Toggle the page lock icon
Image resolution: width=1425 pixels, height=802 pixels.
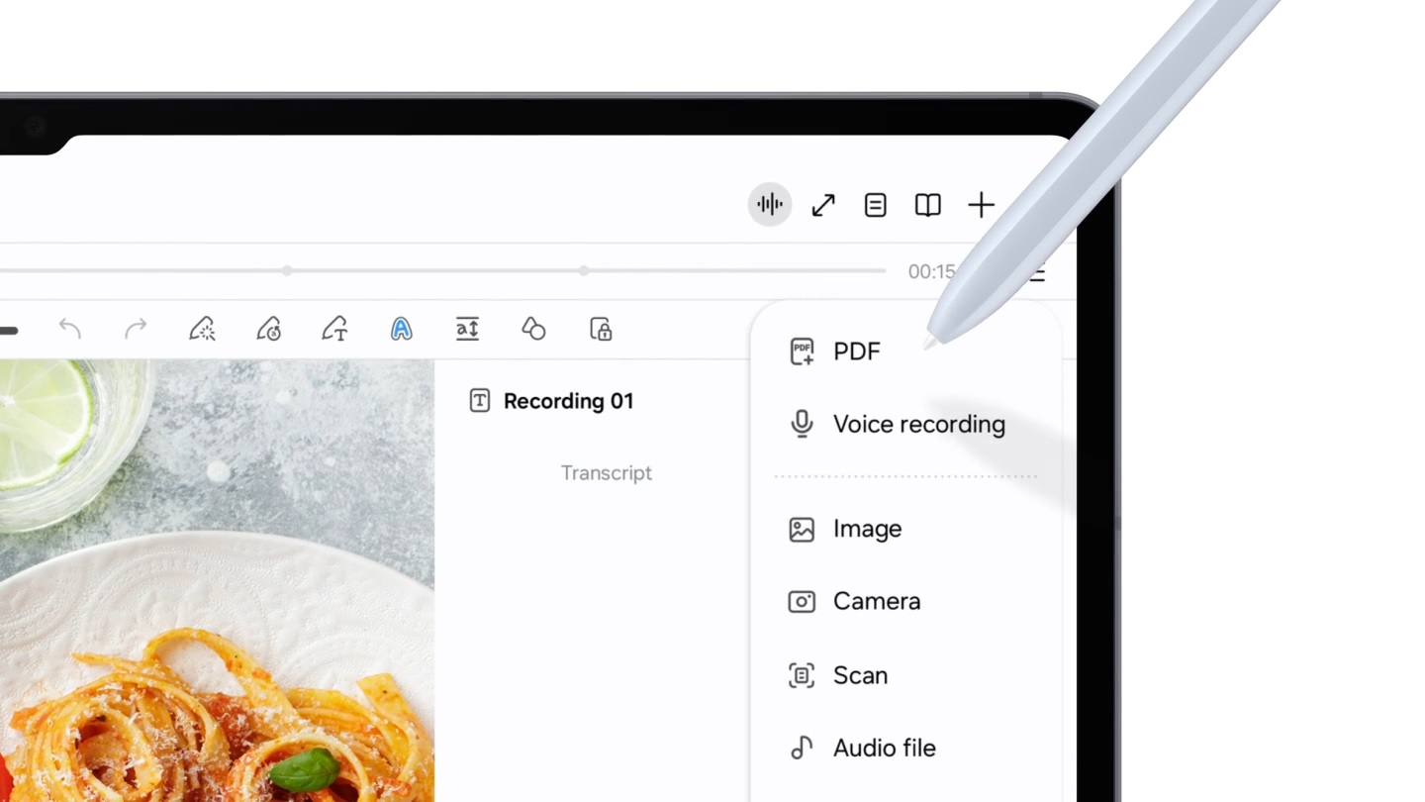tap(601, 329)
